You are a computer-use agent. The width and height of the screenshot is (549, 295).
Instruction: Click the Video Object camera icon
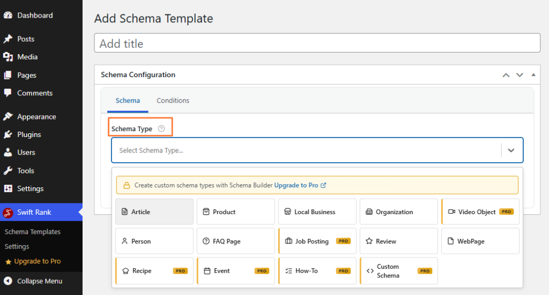pos(451,211)
